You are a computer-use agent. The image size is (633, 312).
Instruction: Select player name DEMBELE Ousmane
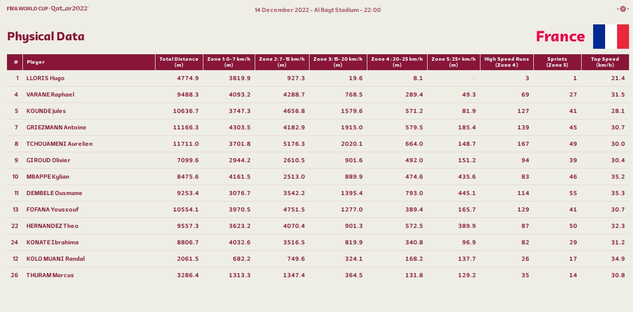tap(54, 193)
